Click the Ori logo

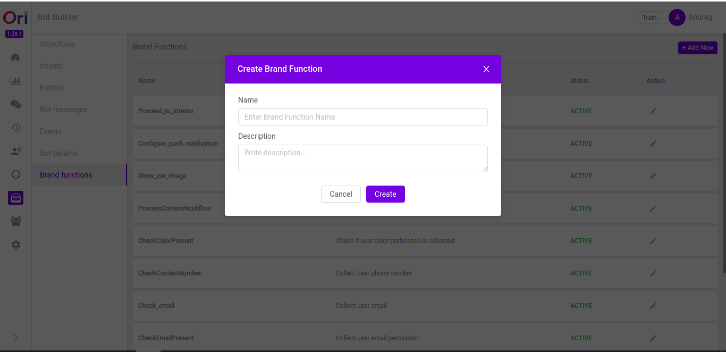15,17
